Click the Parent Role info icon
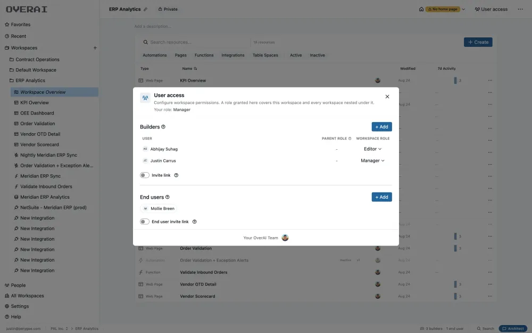The image size is (532, 333). [x=350, y=139]
